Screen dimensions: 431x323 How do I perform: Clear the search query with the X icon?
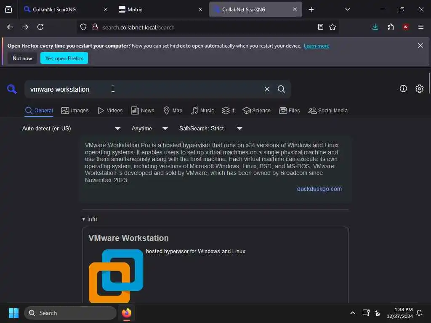click(x=267, y=89)
